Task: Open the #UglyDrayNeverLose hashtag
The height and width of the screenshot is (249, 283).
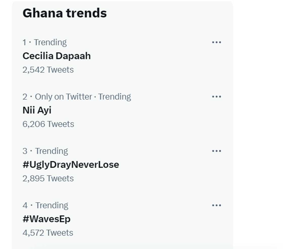Action: [x=71, y=165]
